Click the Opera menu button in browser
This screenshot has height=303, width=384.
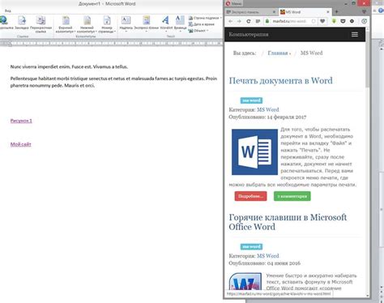[x=234, y=3]
